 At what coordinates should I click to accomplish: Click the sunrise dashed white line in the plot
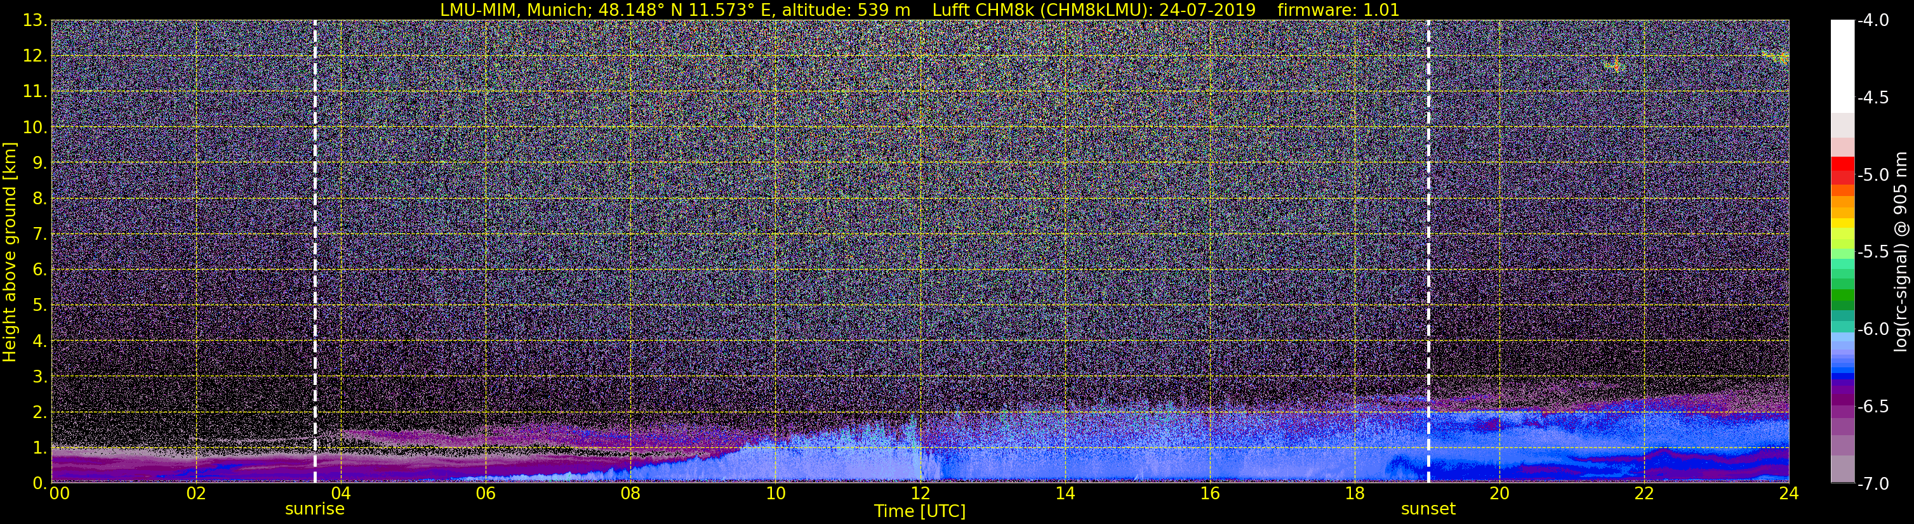point(315,252)
